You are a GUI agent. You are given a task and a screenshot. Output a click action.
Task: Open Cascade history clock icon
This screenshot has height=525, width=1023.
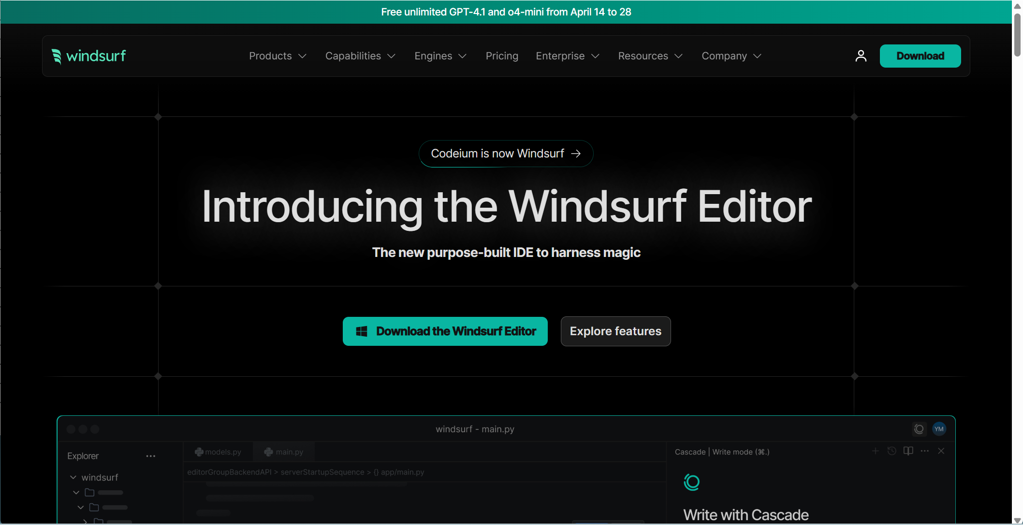[891, 451]
